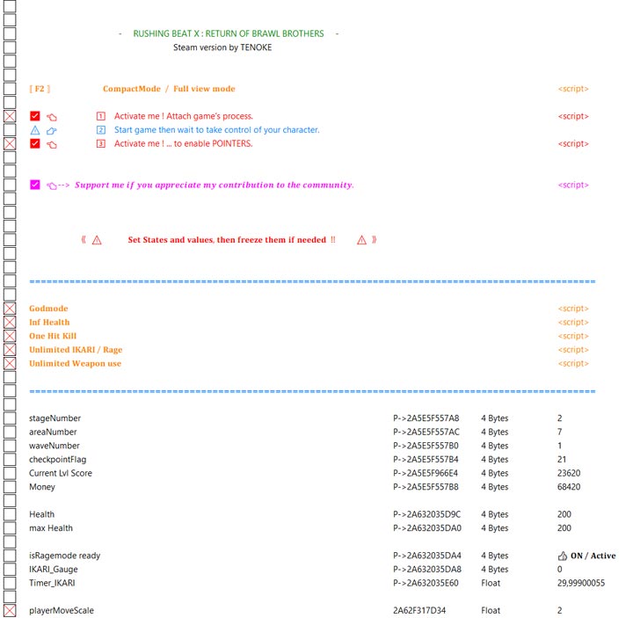Click the Support me contribution message
633x618 pixels.
[x=214, y=185]
